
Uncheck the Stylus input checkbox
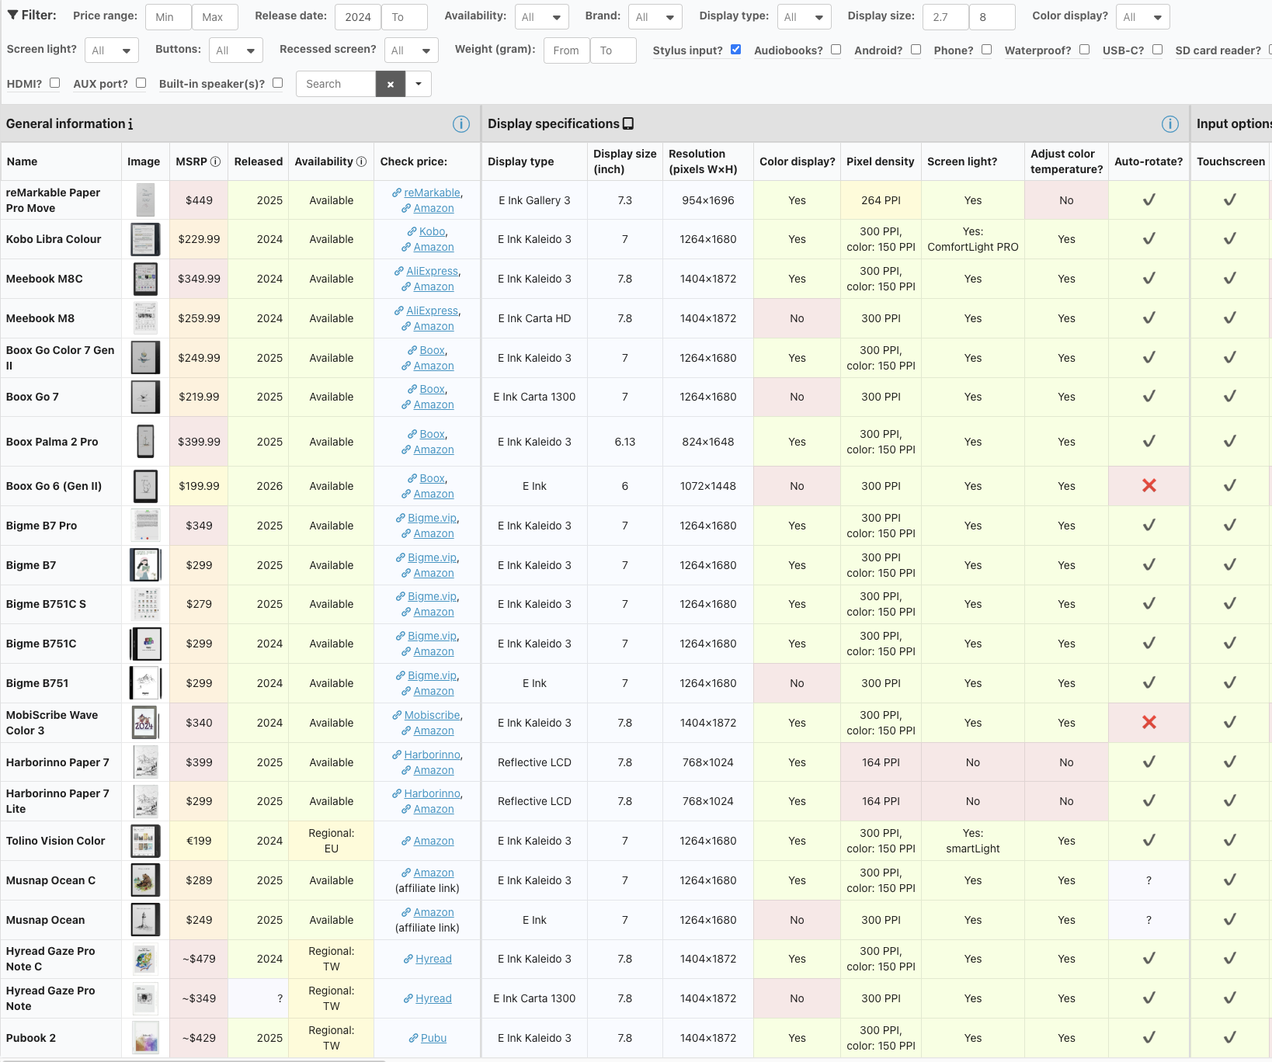click(736, 50)
